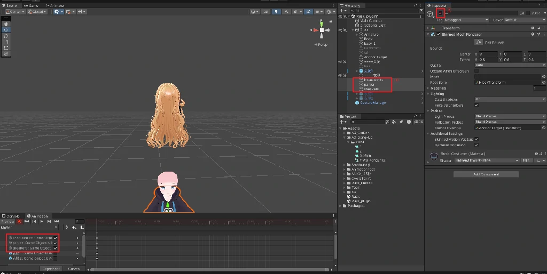Select the Move tool in scene toolbar
The image size is (547, 274).
click(x=6, y=29)
